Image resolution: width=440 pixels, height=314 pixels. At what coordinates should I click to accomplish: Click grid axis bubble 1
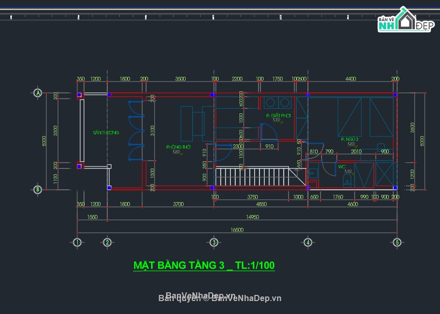[x=77, y=242]
